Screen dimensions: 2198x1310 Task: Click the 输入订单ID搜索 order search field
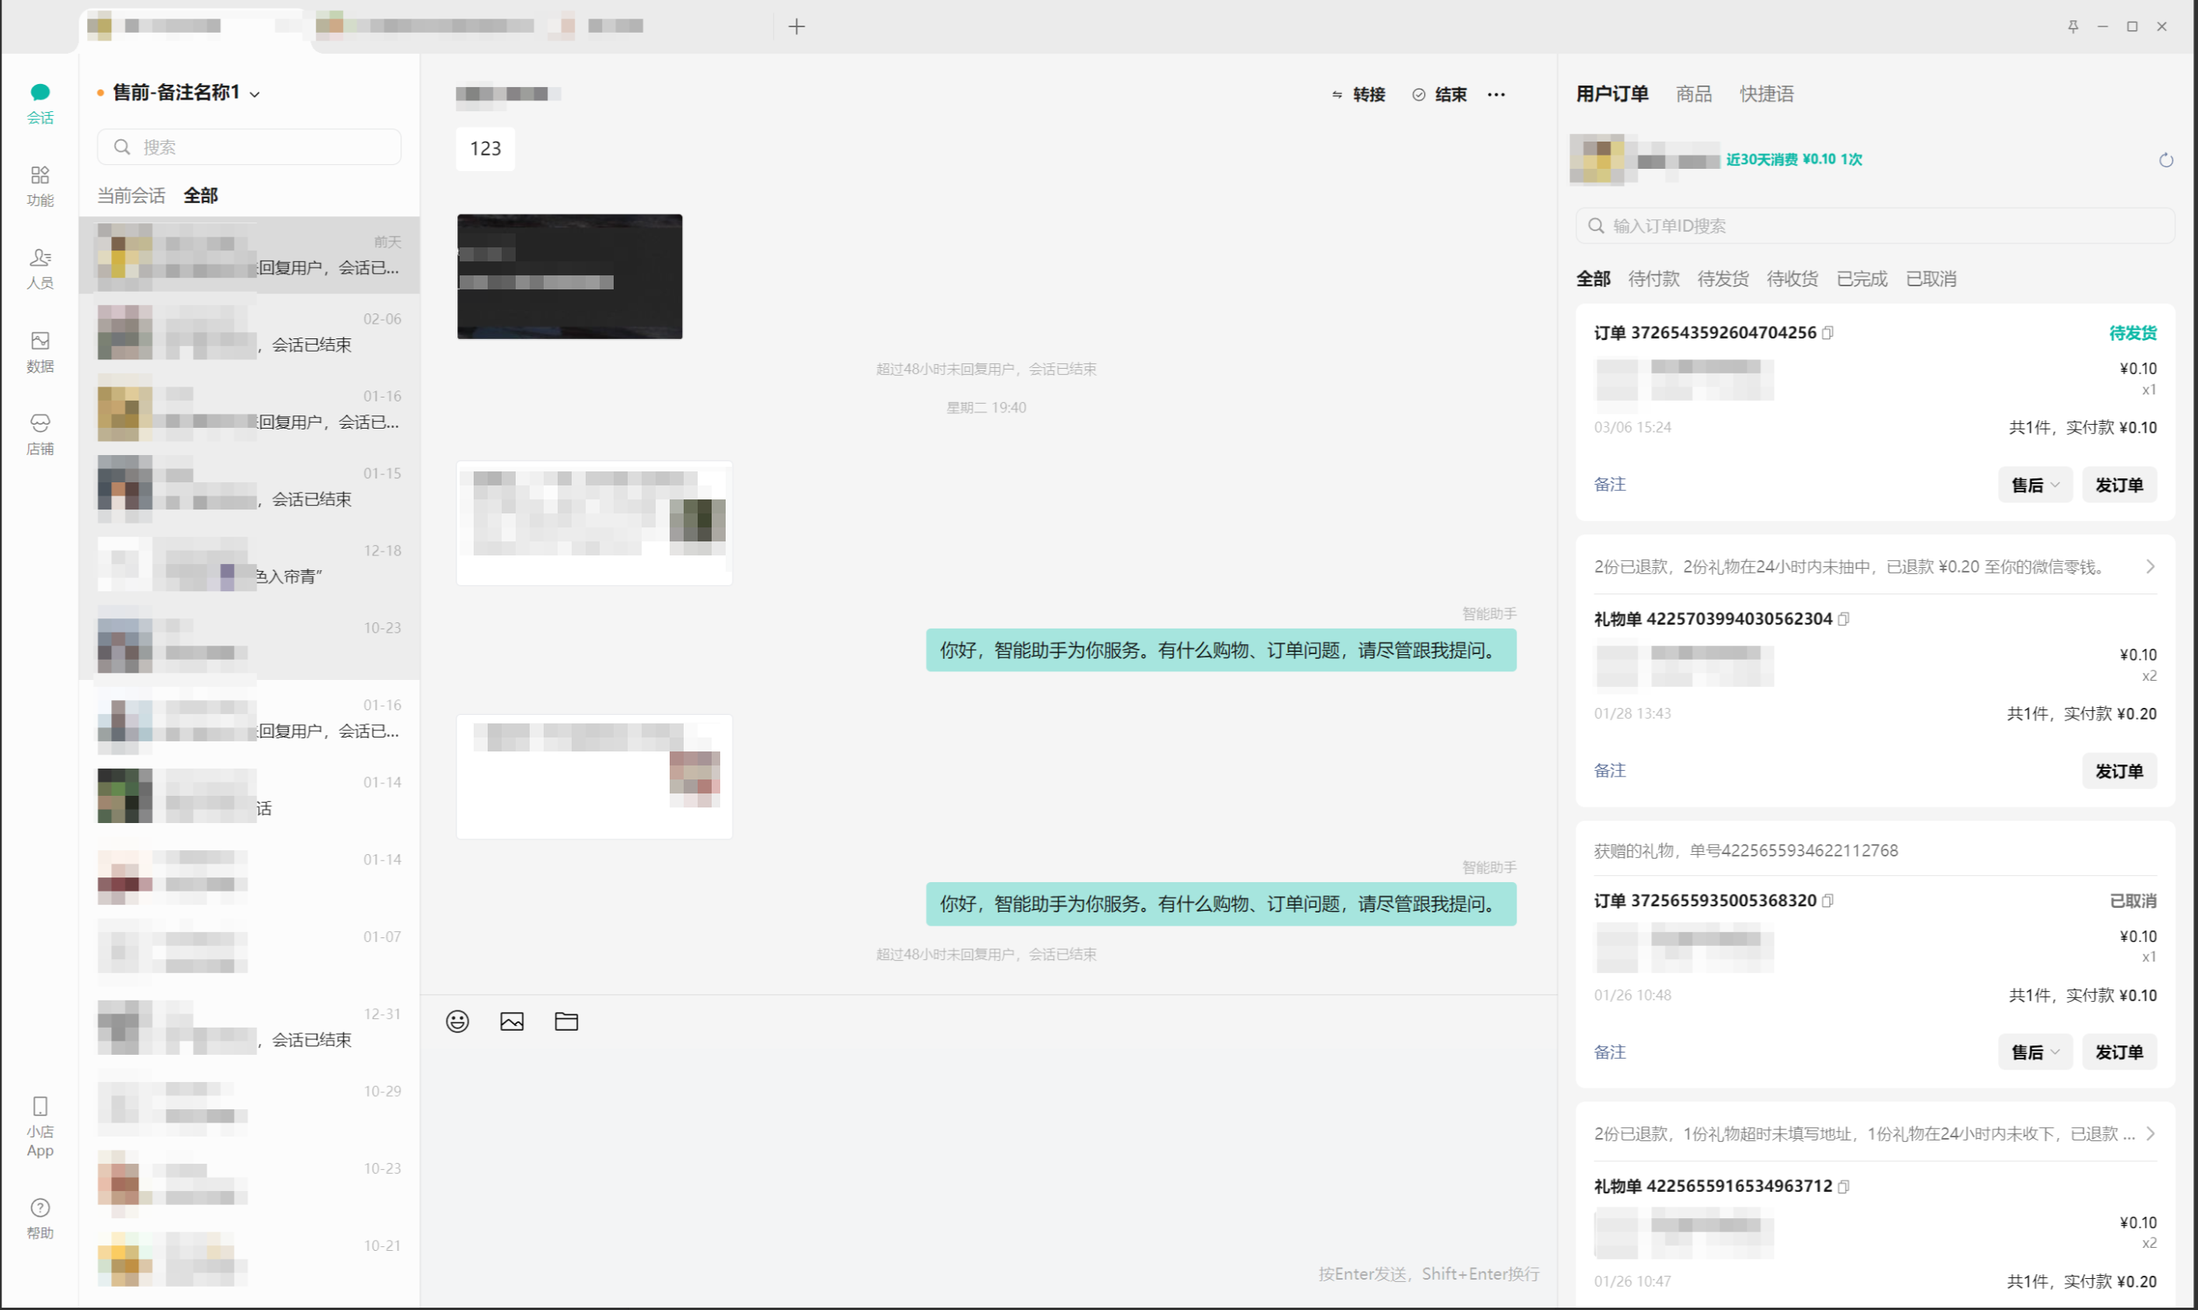[1874, 226]
